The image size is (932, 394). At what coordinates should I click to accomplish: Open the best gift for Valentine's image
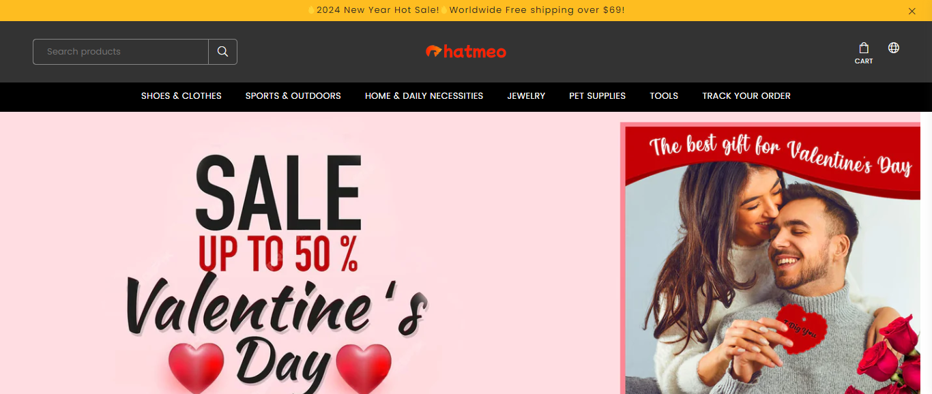pos(770,258)
